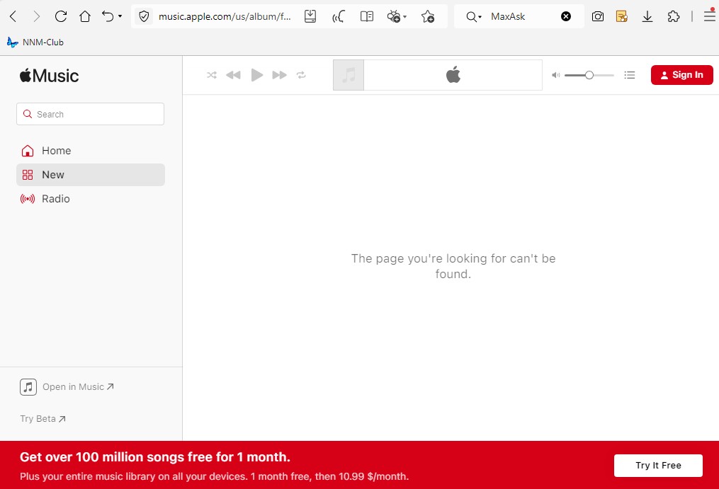Open the browser downloads arrow

[x=647, y=16]
